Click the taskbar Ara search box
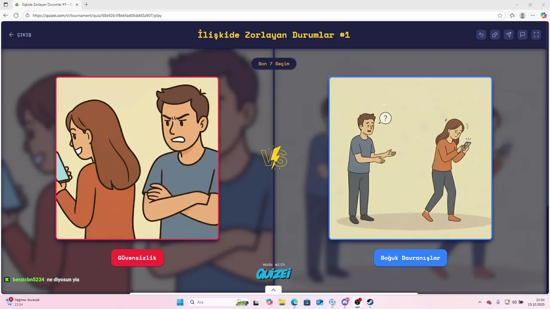This screenshot has width=550, height=309. click(219, 302)
